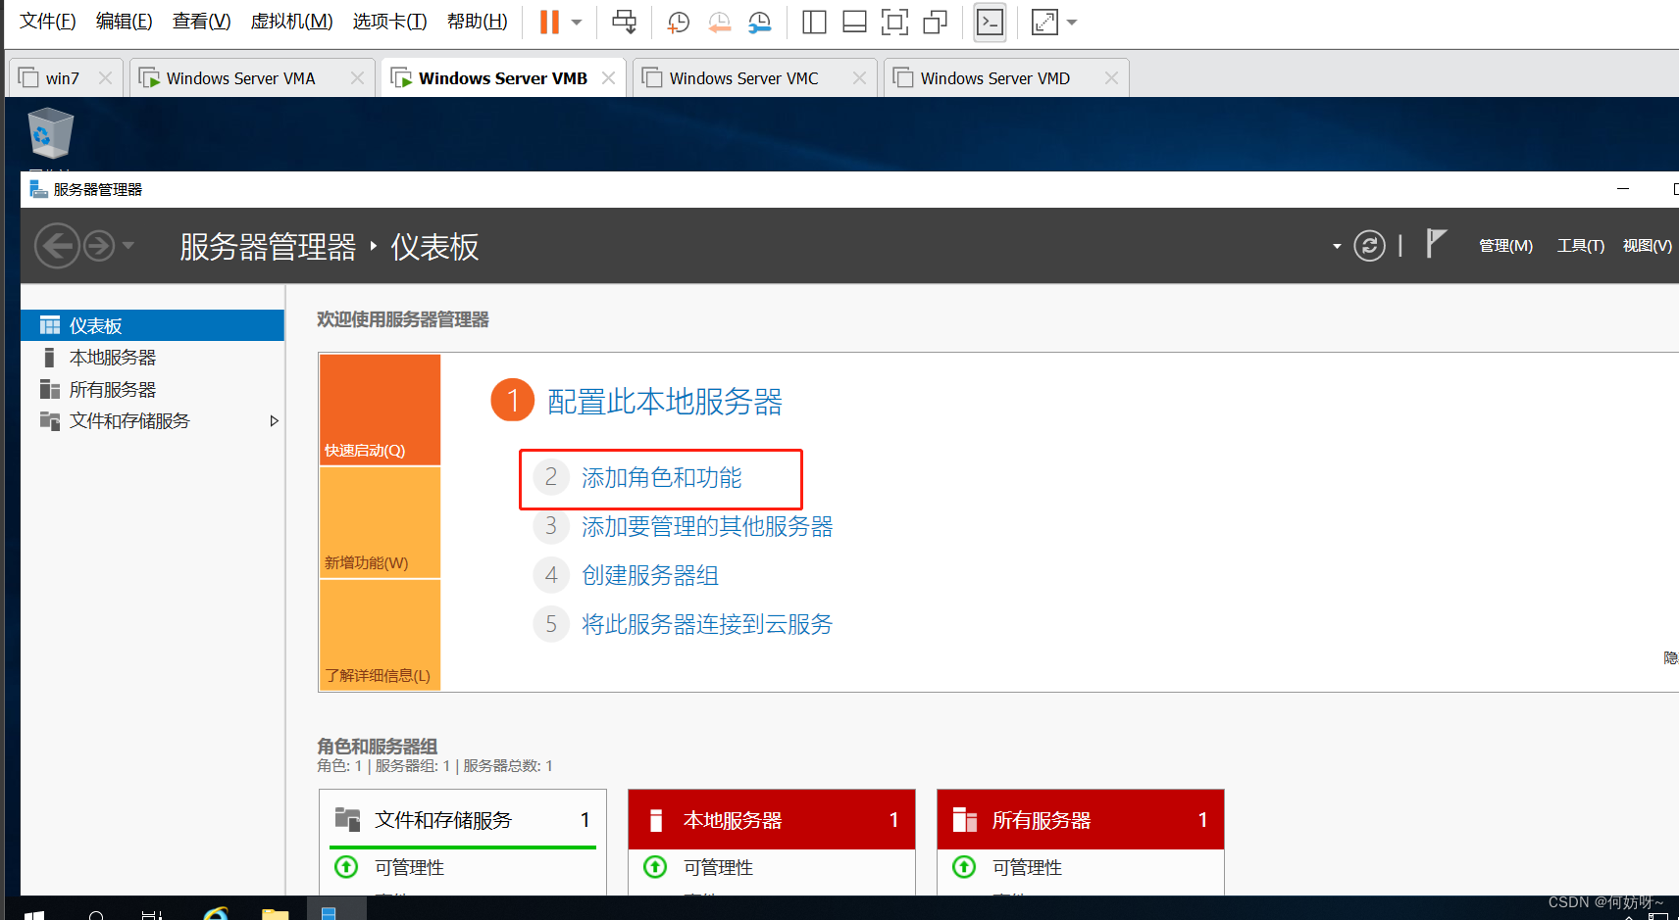This screenshot has height=920, width=1679.
Task: Click 可管理性 in the 所有服务器 tile
Action: (x=1028, y=867)
